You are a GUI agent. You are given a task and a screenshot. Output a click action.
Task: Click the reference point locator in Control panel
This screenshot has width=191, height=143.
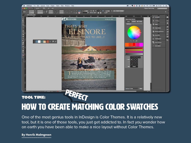24,12
